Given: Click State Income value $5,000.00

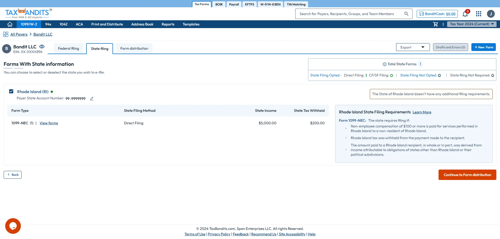Looking at the screenshot, I should tap(267, 123).
